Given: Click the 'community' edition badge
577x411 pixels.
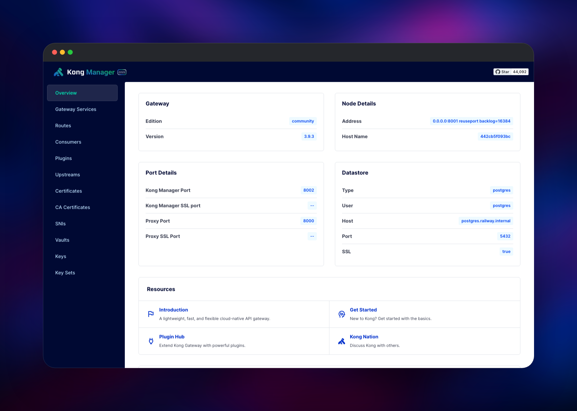Looking at the screenshot, I should pos(303,121).
